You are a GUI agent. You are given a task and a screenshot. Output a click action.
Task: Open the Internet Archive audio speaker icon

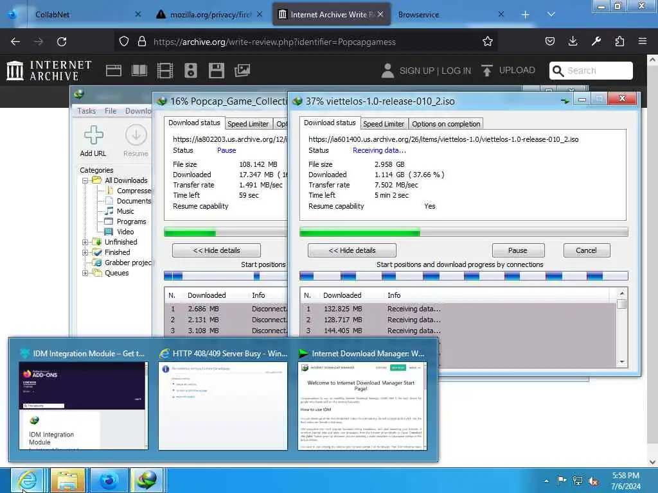(x=190, y=71)
